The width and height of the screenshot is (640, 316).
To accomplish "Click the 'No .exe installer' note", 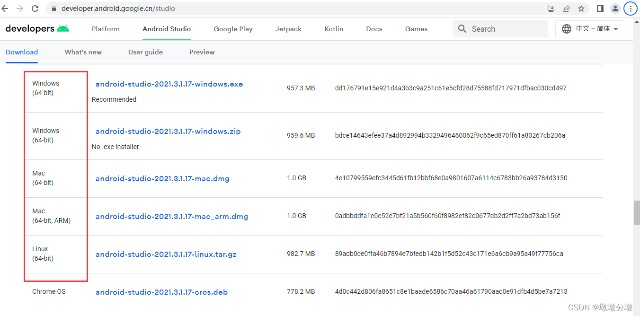I will pos(116,147).
